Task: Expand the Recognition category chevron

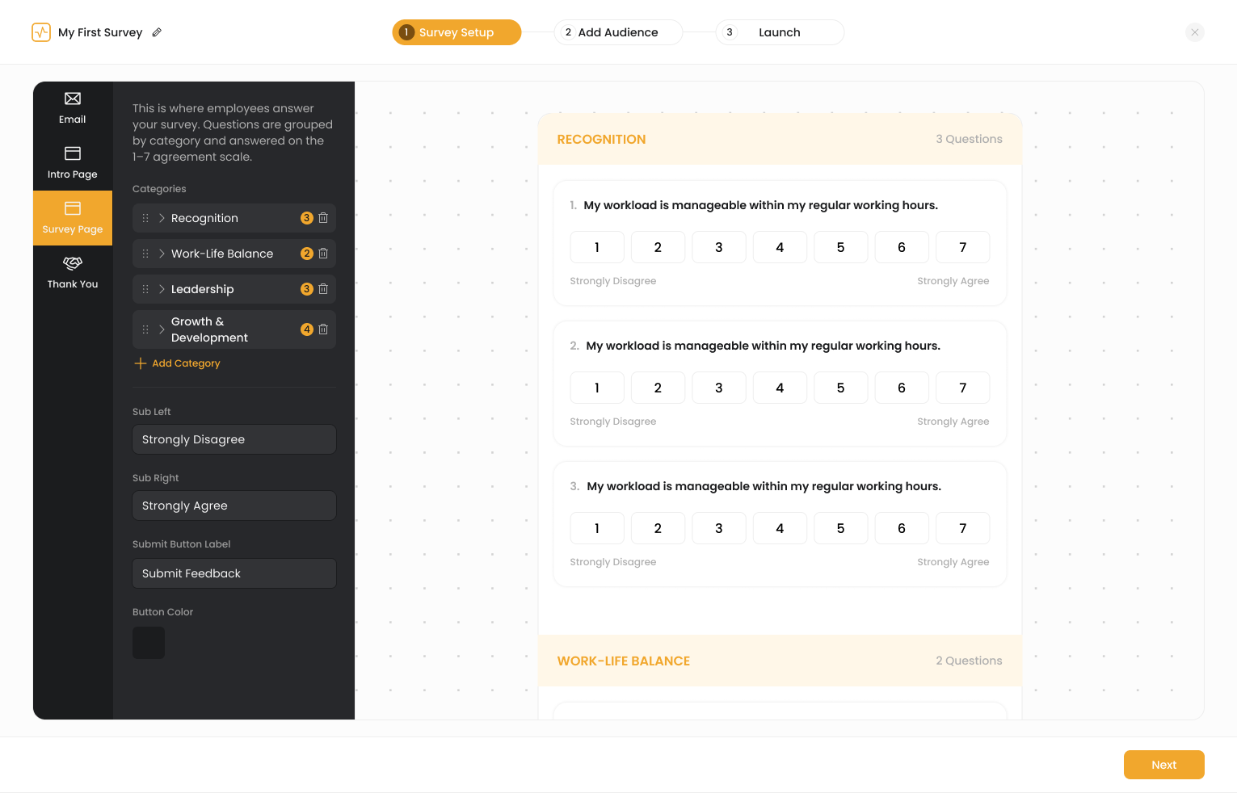Action: pyautogui.click(x=162, y=218)
